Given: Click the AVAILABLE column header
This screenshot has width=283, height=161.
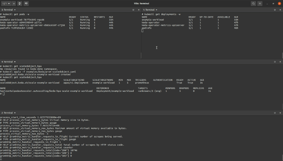Looking at the screenshot, I should [x=224, y=17].
